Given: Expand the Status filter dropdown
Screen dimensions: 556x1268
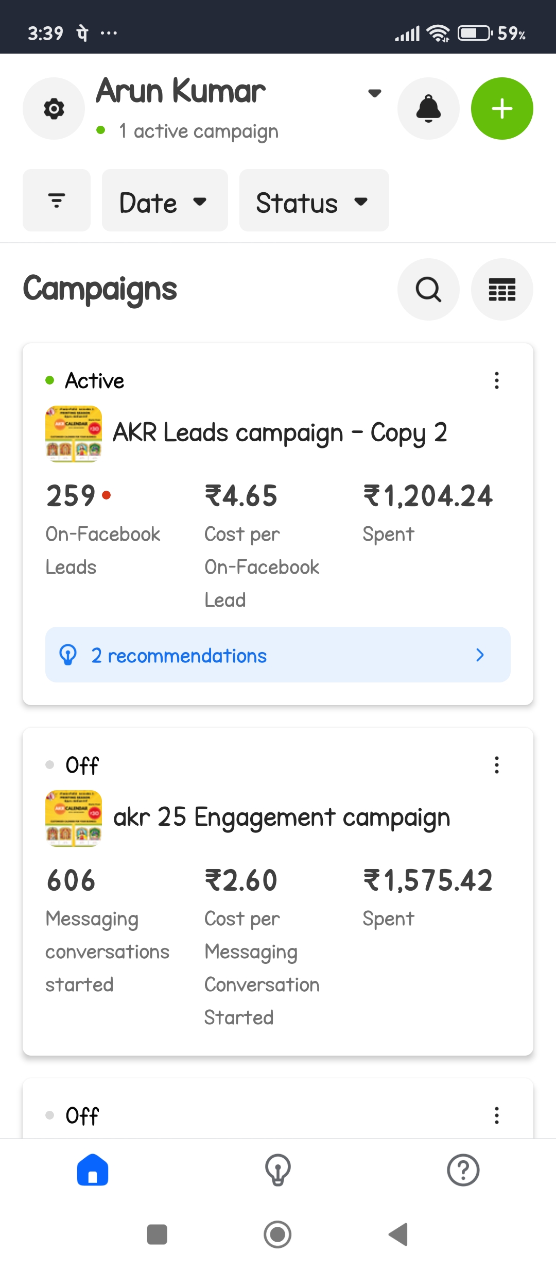Looking at the screenshot, I should pyautogui.click(x=314, y=201).
